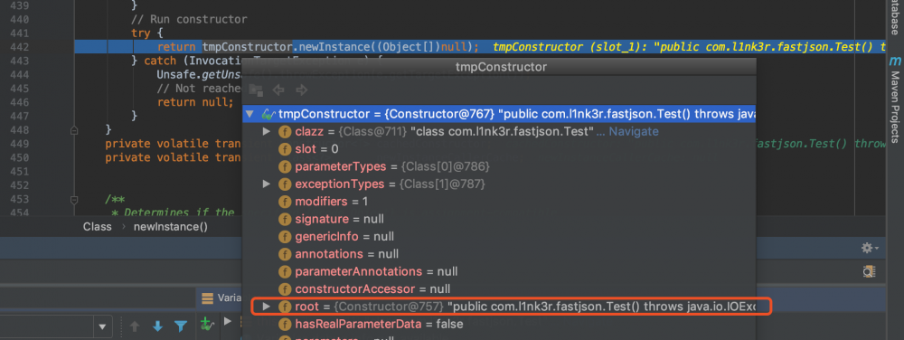Click 'newInstance()' in the breadcrumb bar

[x=171, y=226]
